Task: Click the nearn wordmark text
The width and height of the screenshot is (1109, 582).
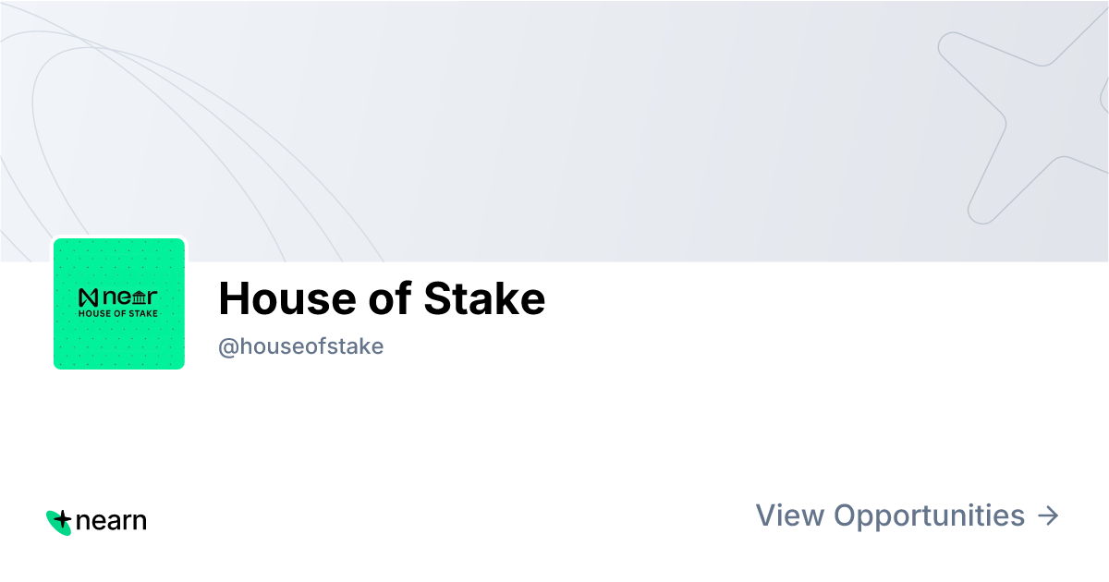Action: pyautogui.click(x=111, y=521)
